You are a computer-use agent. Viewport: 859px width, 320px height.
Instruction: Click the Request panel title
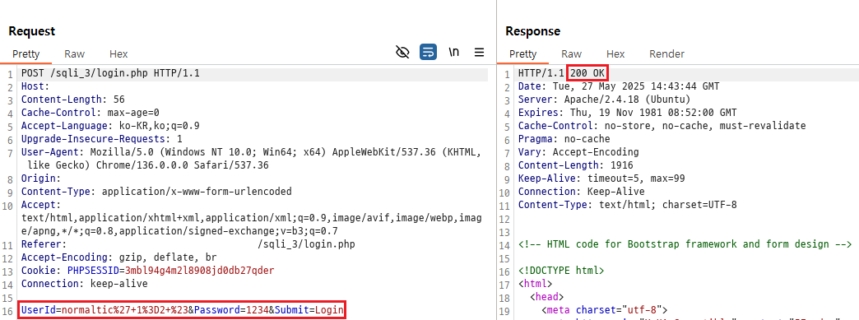[x=31, y=31]
